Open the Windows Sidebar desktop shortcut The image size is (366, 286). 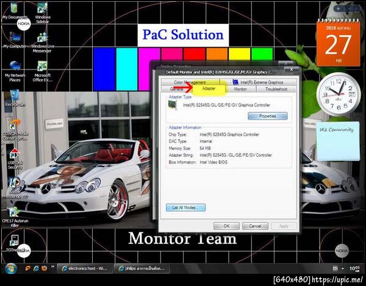[43, 13]
